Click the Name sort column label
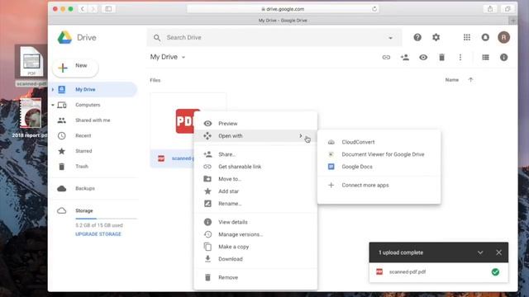 [x=452, y=80]
